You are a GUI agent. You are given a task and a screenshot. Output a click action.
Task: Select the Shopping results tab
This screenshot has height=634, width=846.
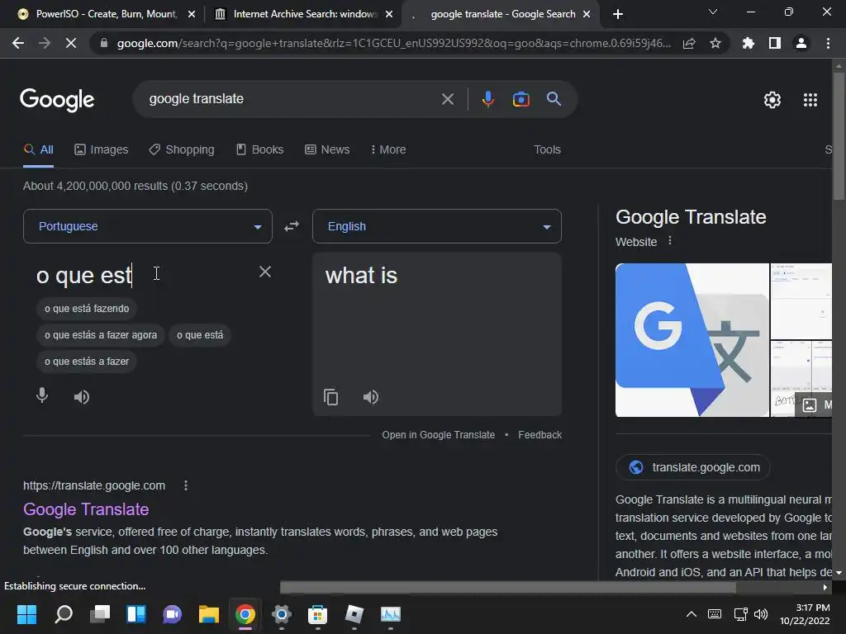click(182, 149)
